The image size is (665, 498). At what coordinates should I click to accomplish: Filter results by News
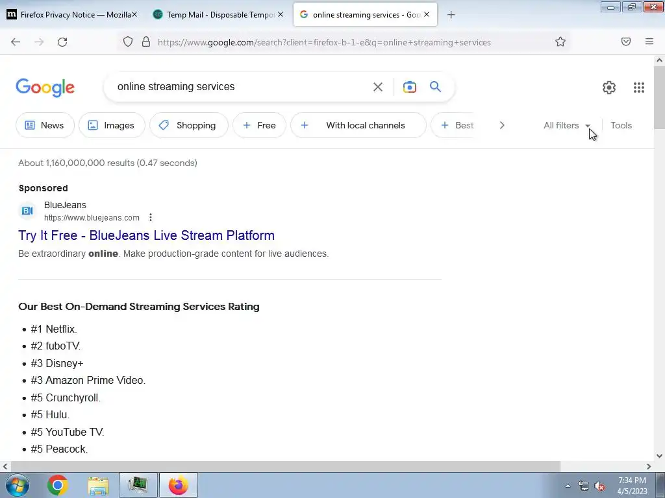tap(45, 125)
